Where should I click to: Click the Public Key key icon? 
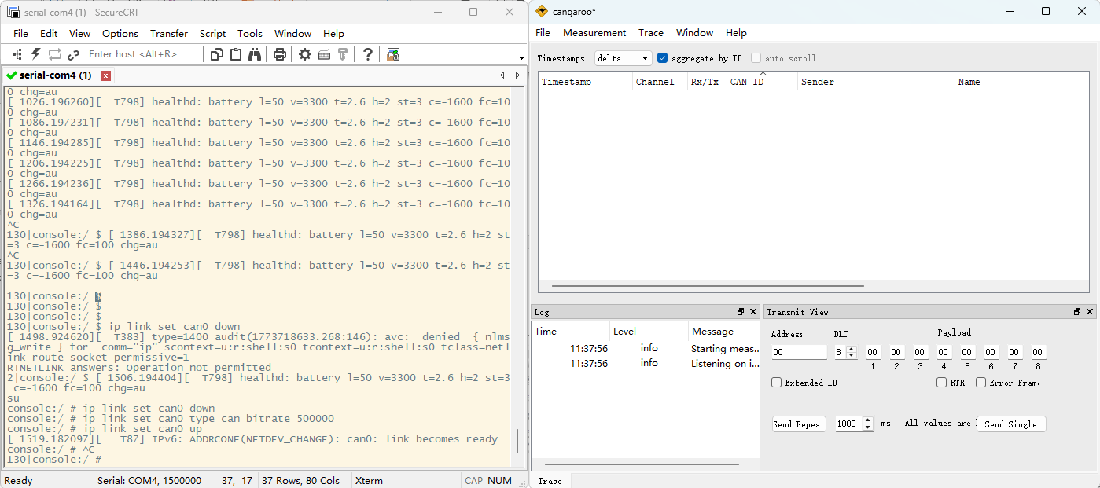coord(343,54)
